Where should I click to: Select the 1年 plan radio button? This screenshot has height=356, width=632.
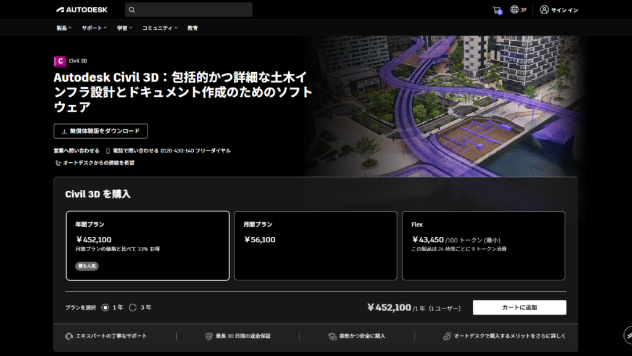tap(105, 308)
